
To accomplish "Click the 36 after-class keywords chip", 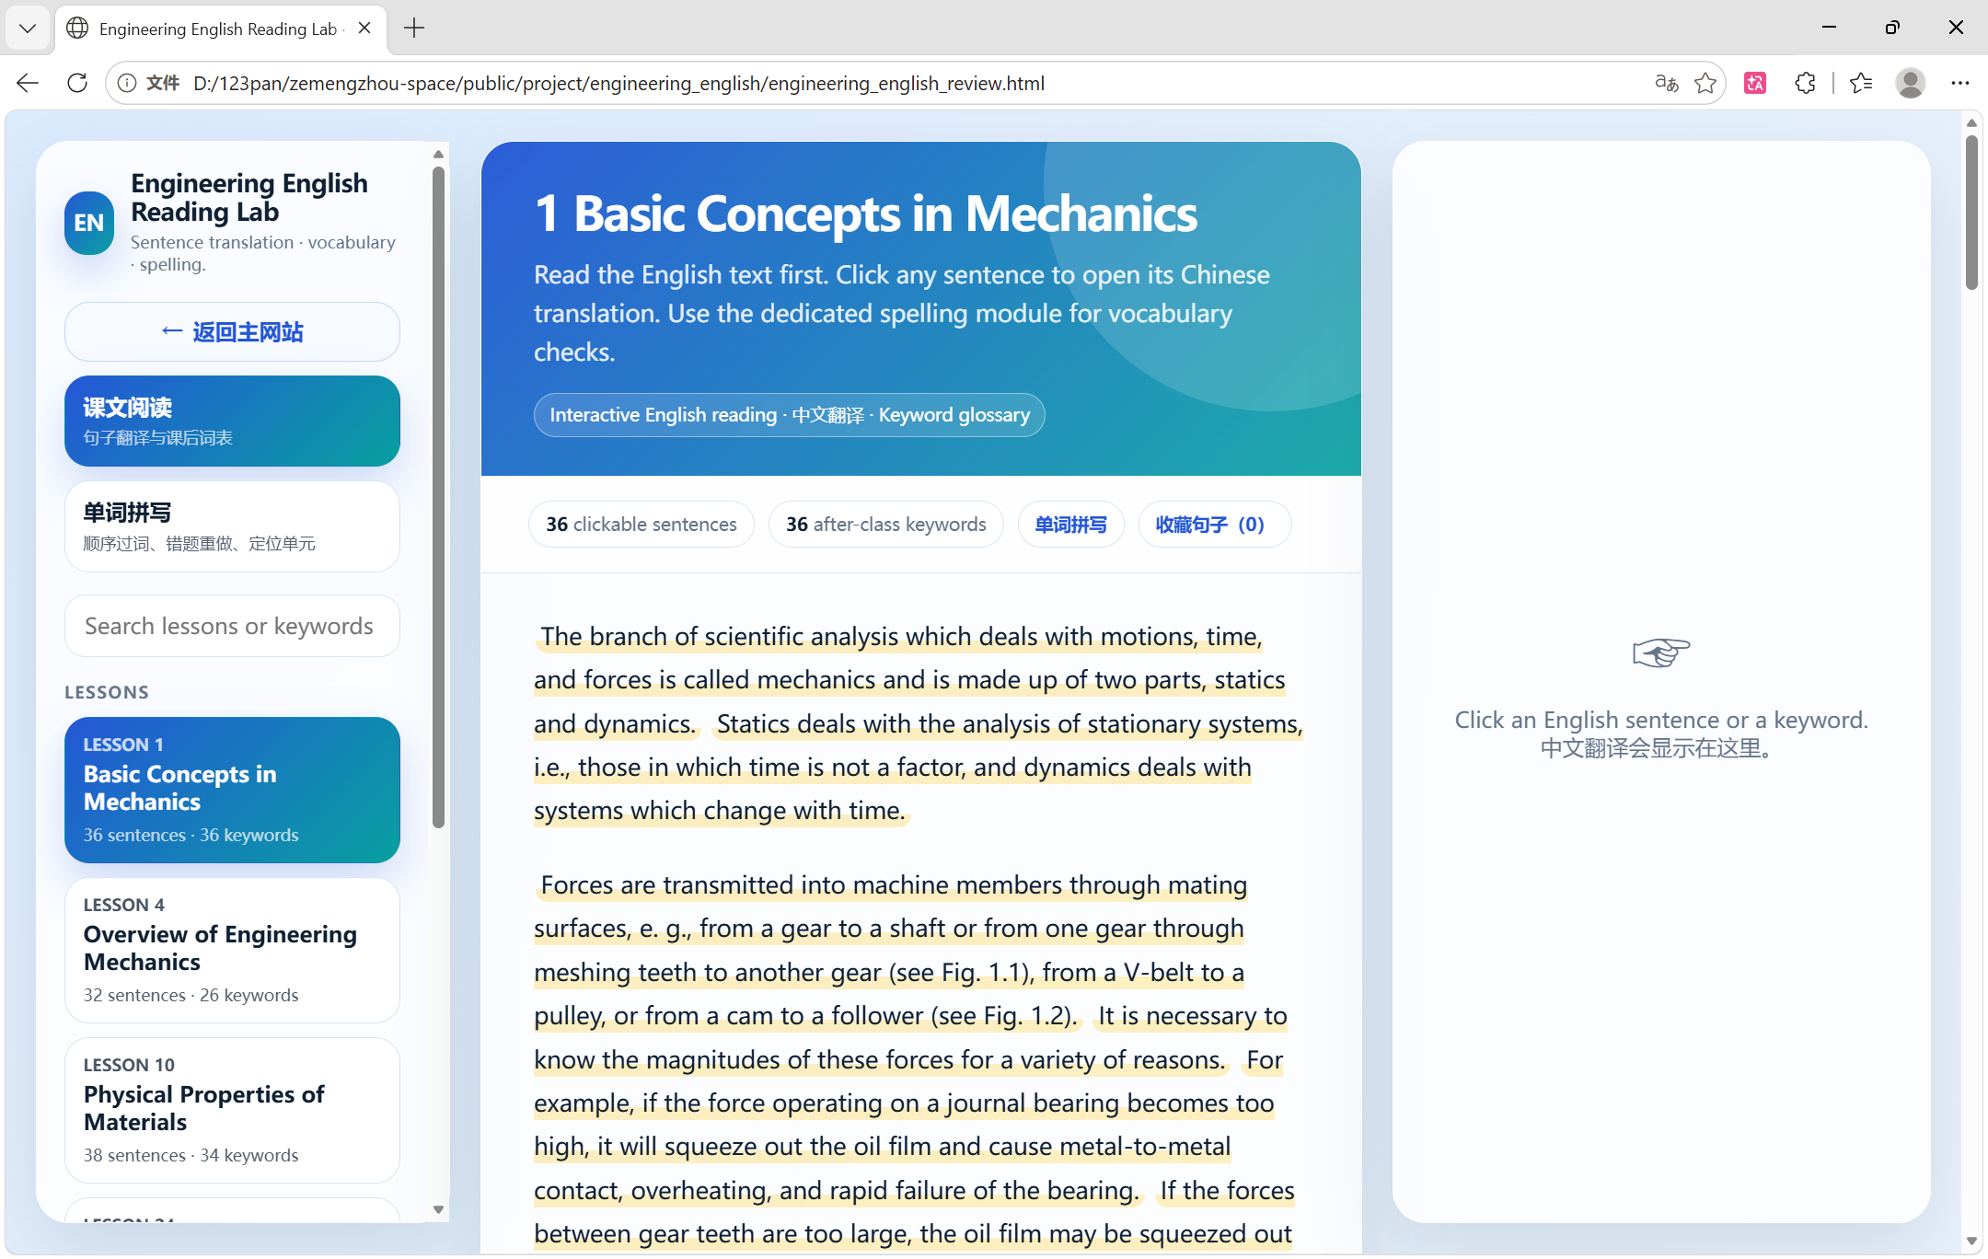I will [885, 525].
